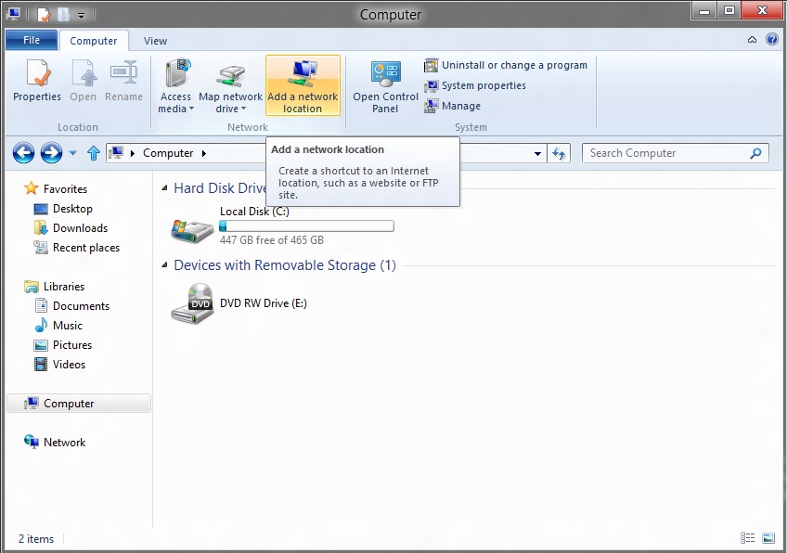Image resolution: width=787 pixels, height=553 pixels.
Task: Collapse the Hard Disk Drives group
Action: coord(165,188)
